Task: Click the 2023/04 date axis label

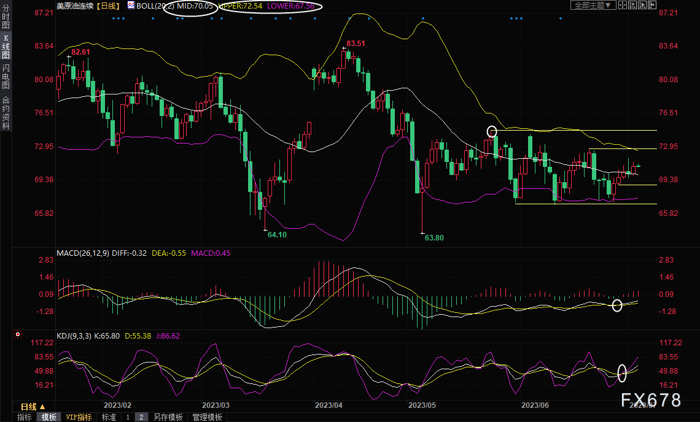Action: 329,405
